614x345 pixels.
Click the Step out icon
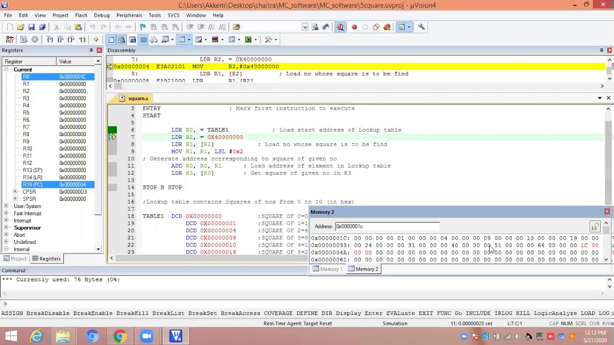[71, 40]
